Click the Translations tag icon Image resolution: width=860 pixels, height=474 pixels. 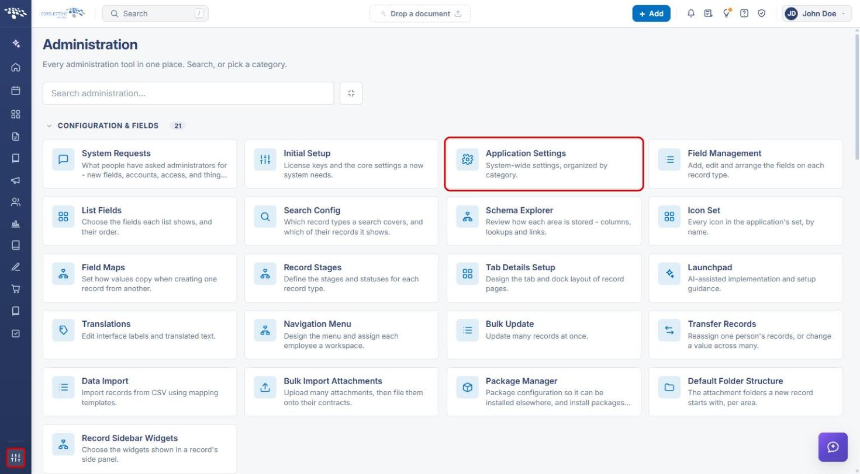pos(63,330)
